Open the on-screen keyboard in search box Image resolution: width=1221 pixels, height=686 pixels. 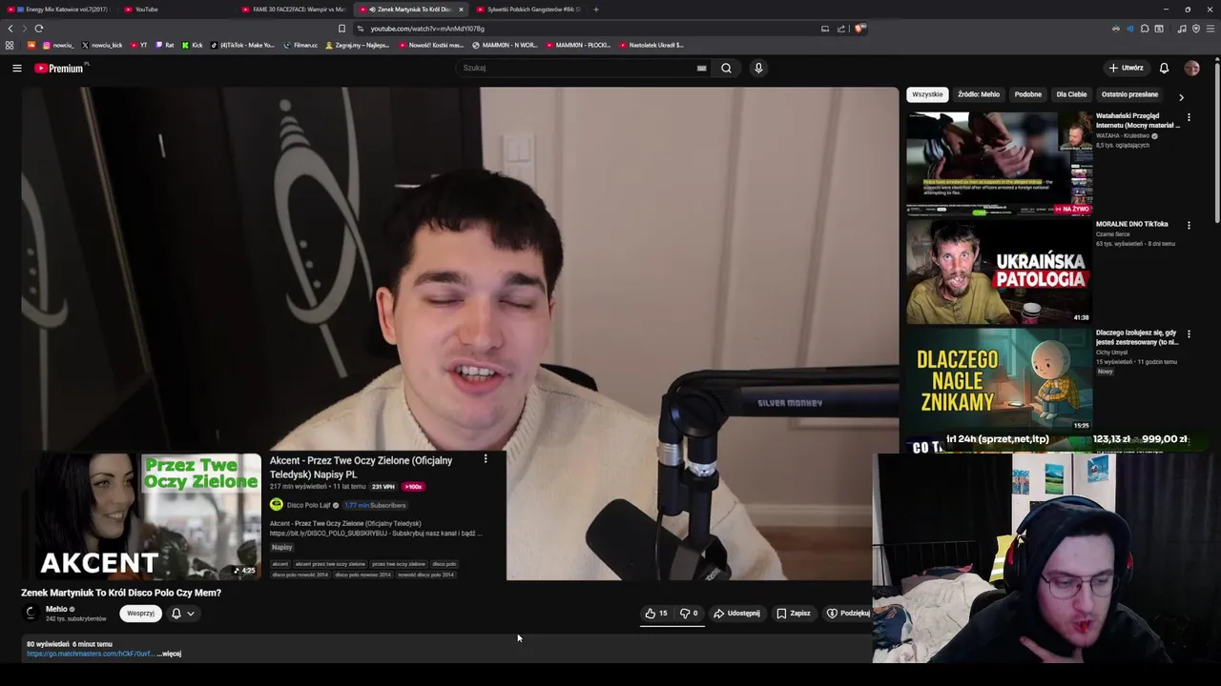pos(701,68)
